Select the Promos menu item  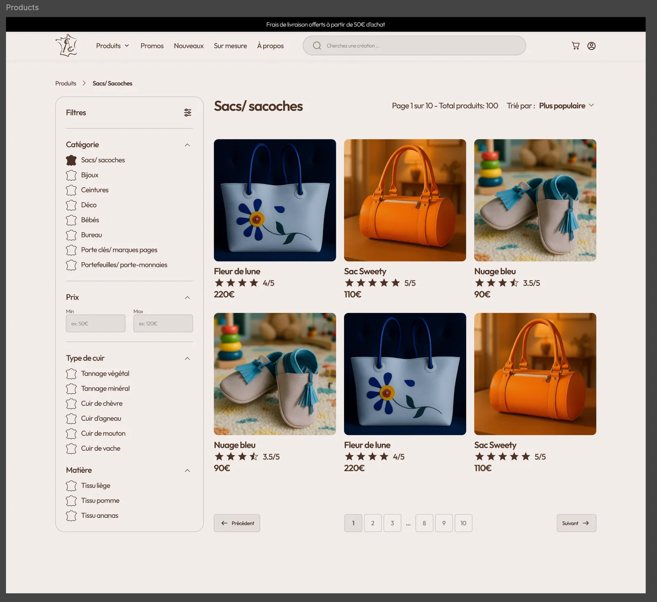[152, 46]
